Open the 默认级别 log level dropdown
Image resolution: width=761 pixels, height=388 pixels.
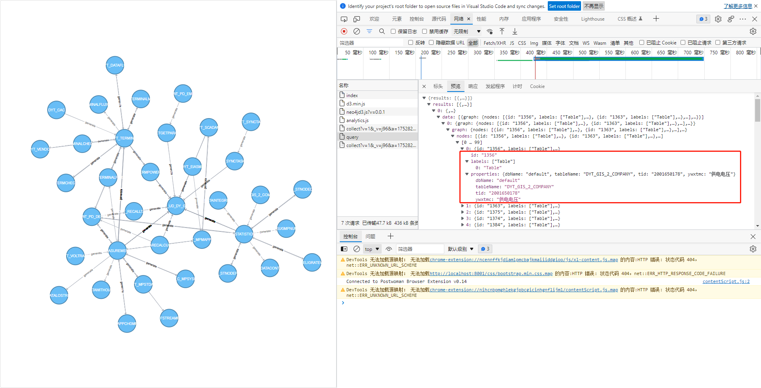[461, 249]
